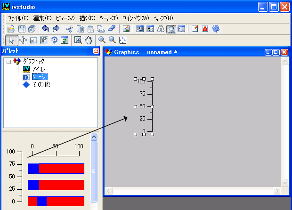This screenshot has height=210, width=292.
Task: Click the gear settings icon in toolbar
Action: (x=216, y=29)
